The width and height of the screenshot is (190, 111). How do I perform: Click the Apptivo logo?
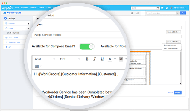point(7,8)
